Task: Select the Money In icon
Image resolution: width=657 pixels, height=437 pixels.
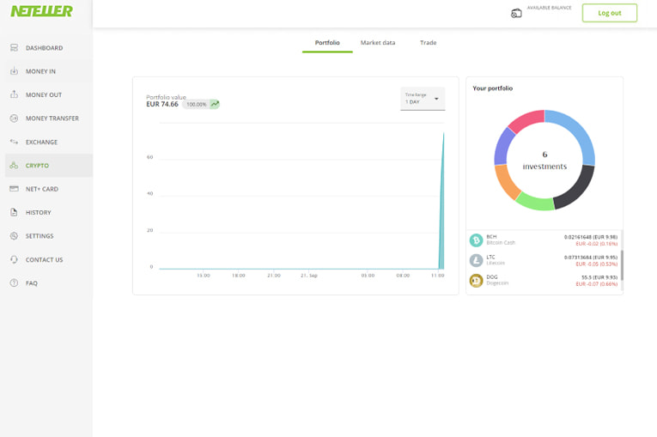Action: 14,71
